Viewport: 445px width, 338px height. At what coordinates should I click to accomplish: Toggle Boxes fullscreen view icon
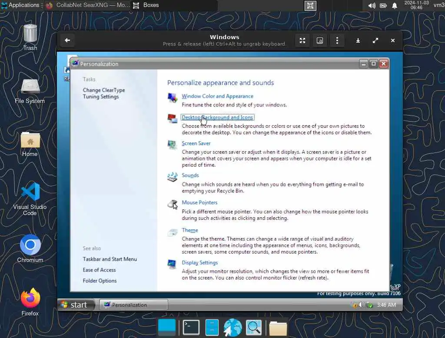tap(302, 40)
